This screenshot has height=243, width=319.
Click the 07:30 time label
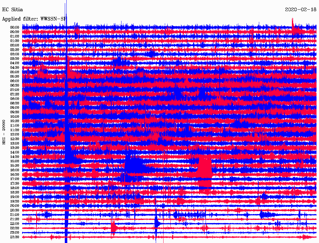[x=15, y=94]
